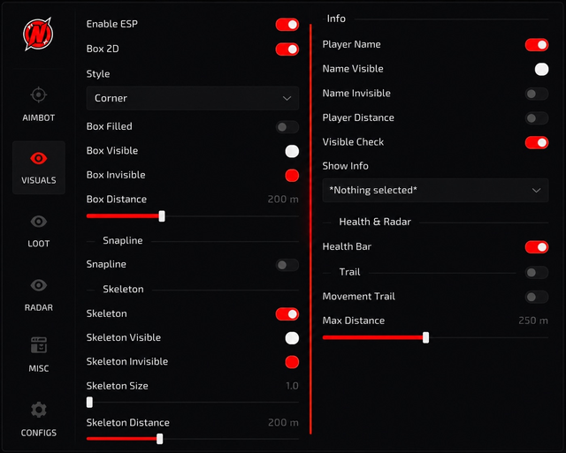Open the Aimbot crosshair icon section
Screen dimensions: 566x453
click(x=39, y=95)
